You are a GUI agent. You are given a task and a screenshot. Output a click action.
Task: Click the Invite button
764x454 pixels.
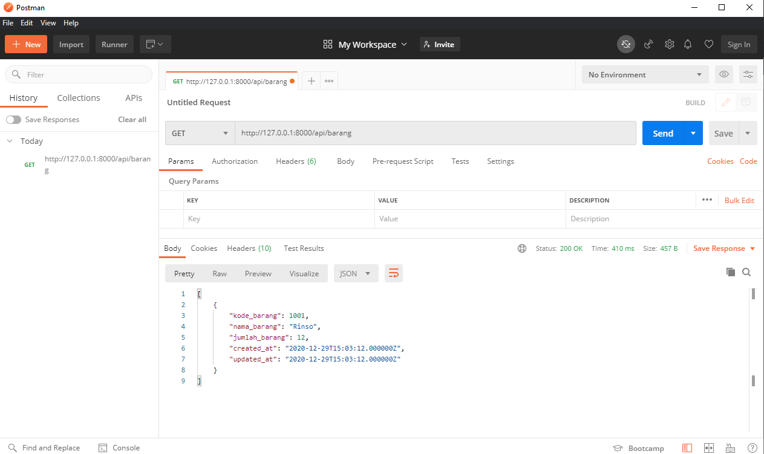(x=440, y=44)
